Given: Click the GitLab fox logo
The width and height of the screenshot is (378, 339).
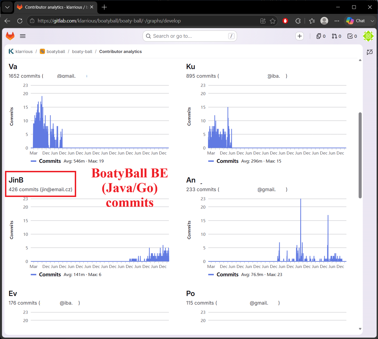Looking at the screenshot, I should pyautogui.click(x=10, y=36).
